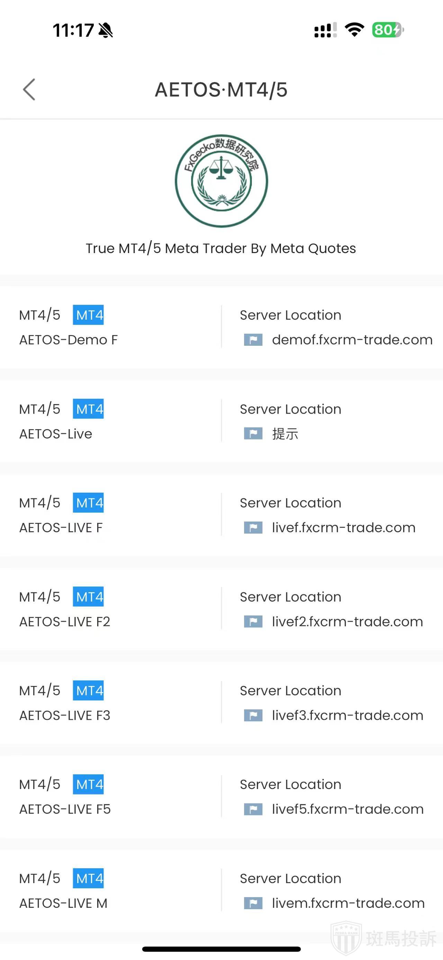Screen dimensions: 443x960
Task: Open the demof.fxcrm-trade.com server link
Action: pyautogui.click(x=352, y=340)
